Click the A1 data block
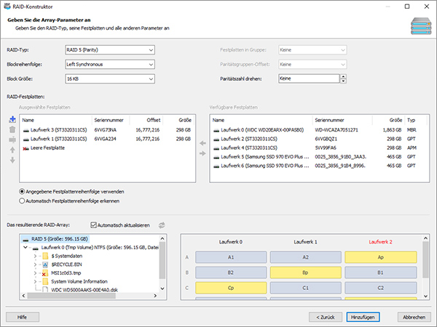This screenshot has width=437, height=327. [x=231, y=257]
